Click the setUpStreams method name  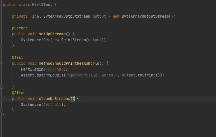pos(52,34)
